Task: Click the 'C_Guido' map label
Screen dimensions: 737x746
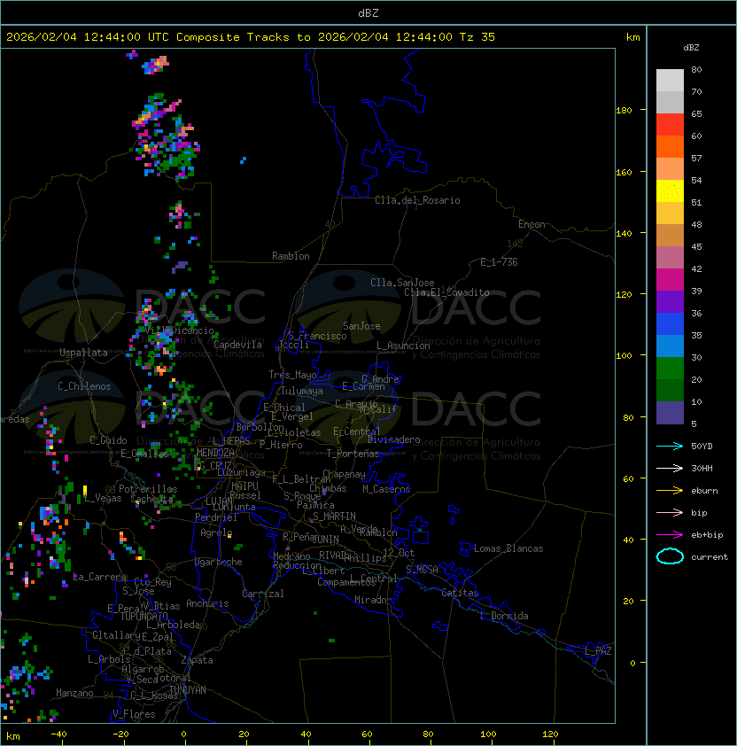Action: coord(108,440)
